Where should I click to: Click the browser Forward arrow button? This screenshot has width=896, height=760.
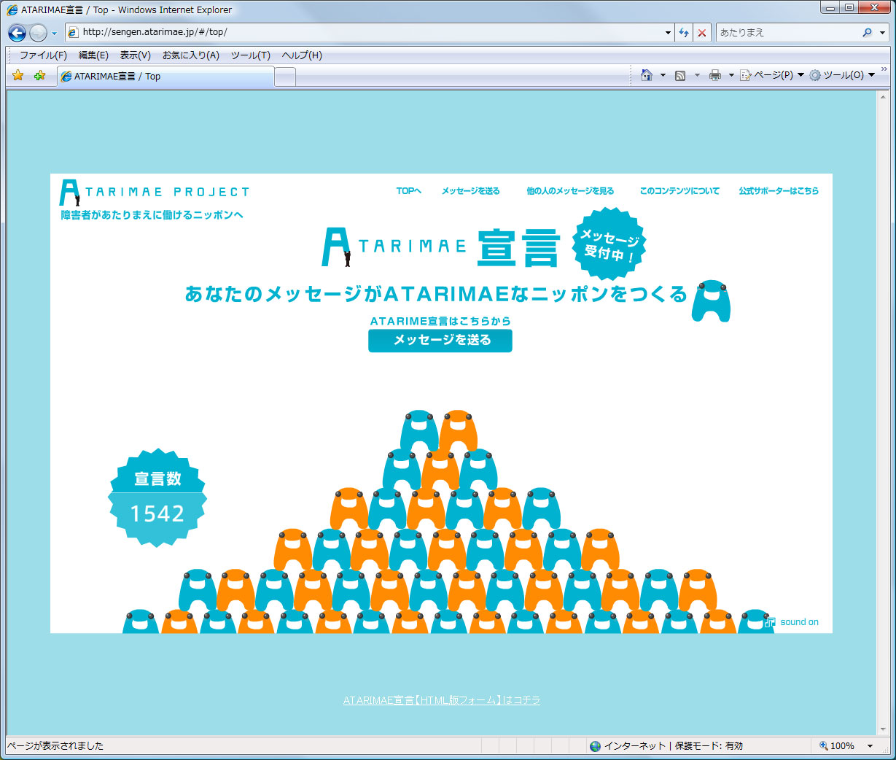(x=38, y=33)
